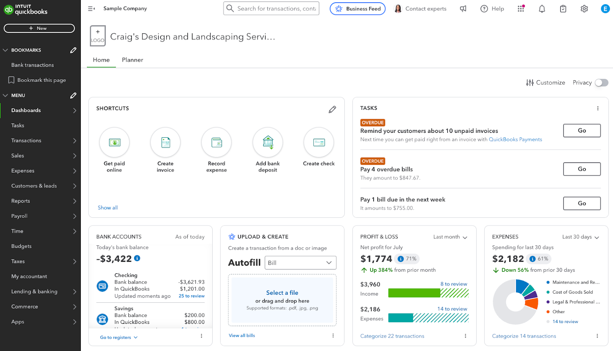Screen dimensions: 613x351
Task: Expand the Payroll submenu arrow
Action: (75, 216)
